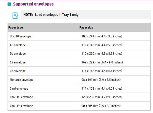This screenshot has width=153, height=113.
Task: Click the 110 x 220 mm size cell
Action: point(115,54)
